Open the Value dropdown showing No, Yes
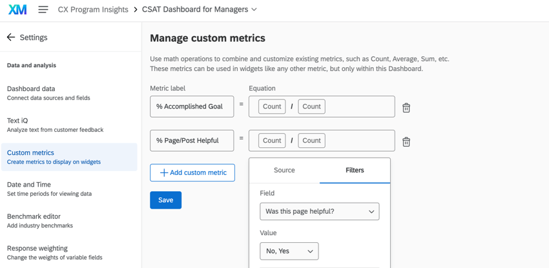Viewport: 549px width, 268px height. pyautogui.click(x=289, y=251)
